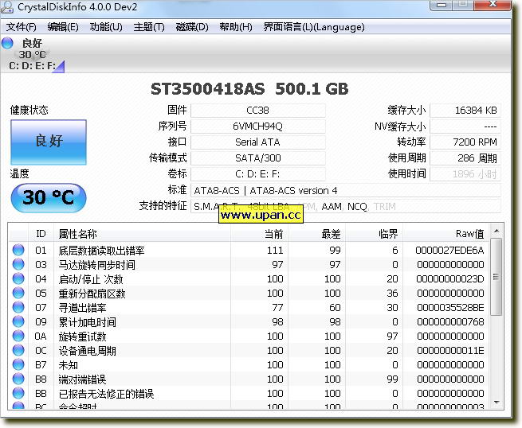Image resolution: width=522 pixels, height=428 pixels.
Task: Select the disk status orb above C: D: E: F:
Action: click(x=7, y=43)
